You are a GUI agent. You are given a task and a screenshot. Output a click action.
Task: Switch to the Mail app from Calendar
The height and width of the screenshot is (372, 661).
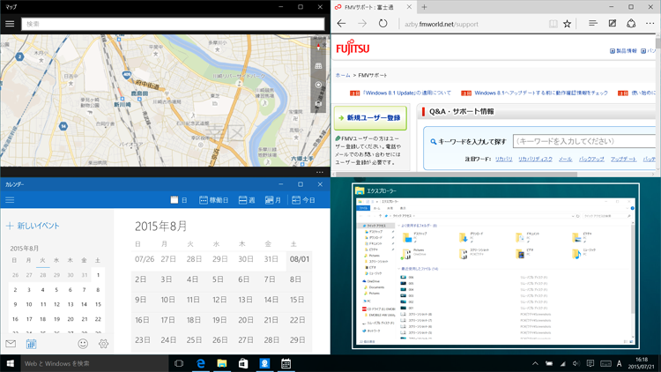point(11,344)
